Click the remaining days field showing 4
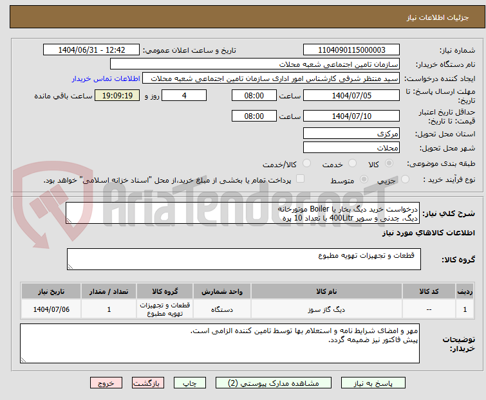This screenshot has height=400, width=486. pyautogui.click(x=184, y=95)
